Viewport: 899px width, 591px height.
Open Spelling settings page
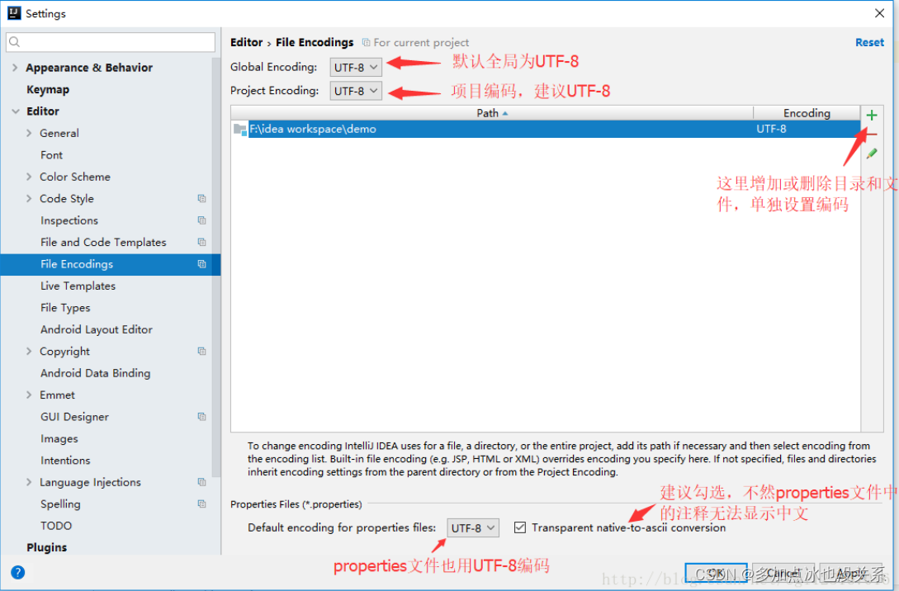(60, 504)
